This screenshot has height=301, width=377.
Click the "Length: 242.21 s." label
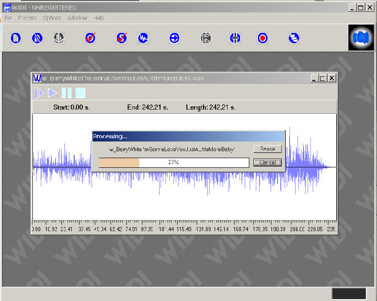[x=210, y=107]
